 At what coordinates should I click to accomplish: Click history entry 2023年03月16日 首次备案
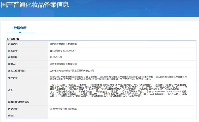click(x=63, y=109)
